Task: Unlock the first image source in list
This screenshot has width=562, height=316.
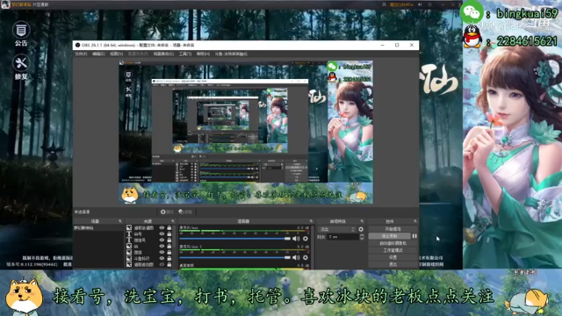Action: 169,227
